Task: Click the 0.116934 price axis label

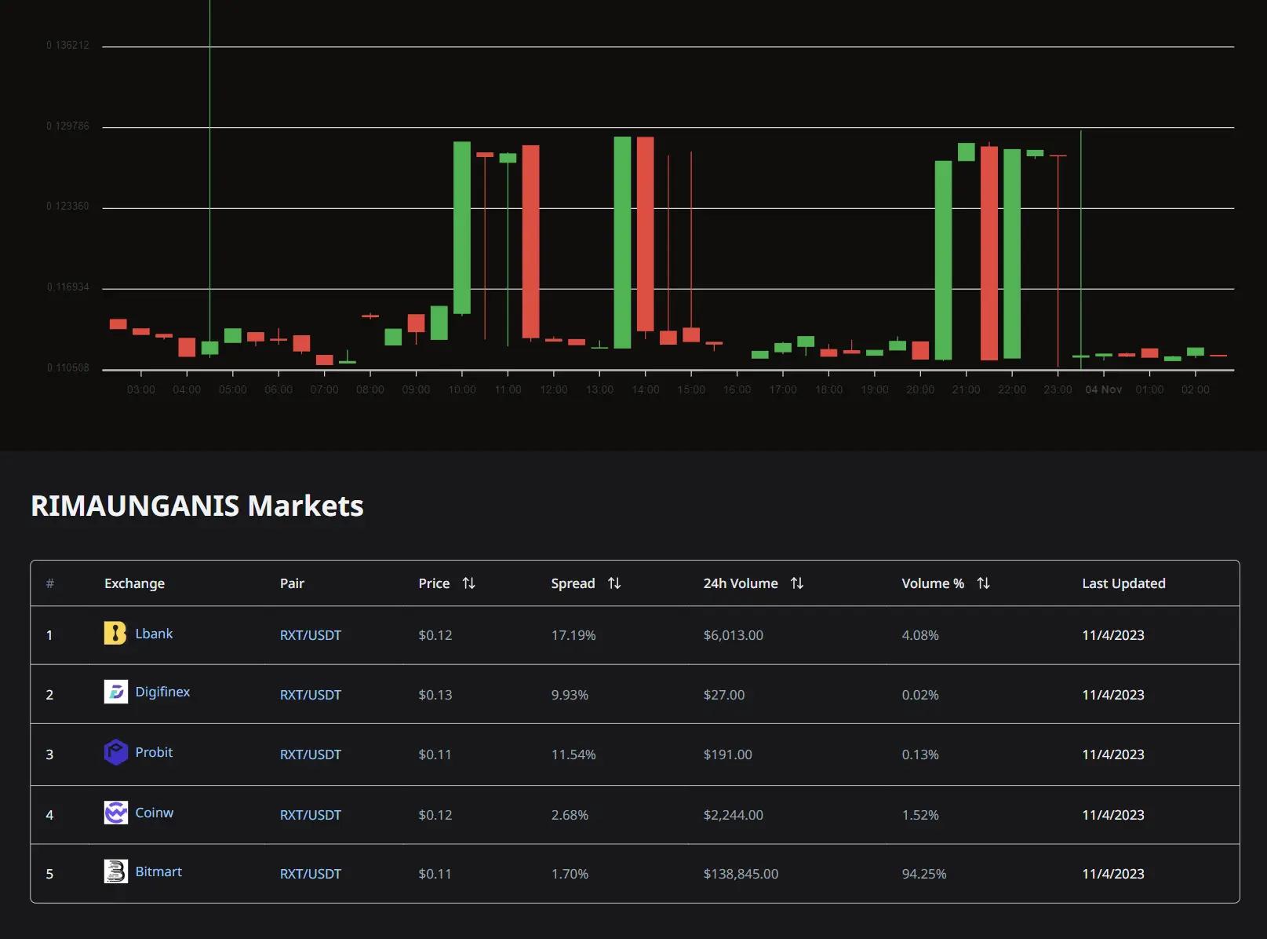Action: pyautogui.click(x=67, y=287)
